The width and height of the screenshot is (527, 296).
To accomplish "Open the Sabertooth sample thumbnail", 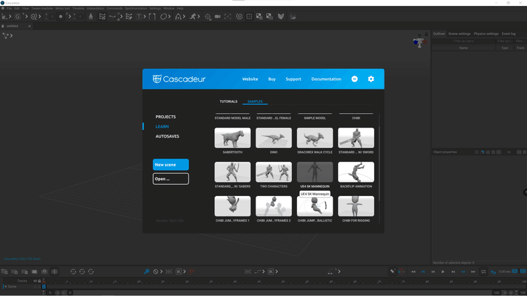I will click(x=233, y=137).
